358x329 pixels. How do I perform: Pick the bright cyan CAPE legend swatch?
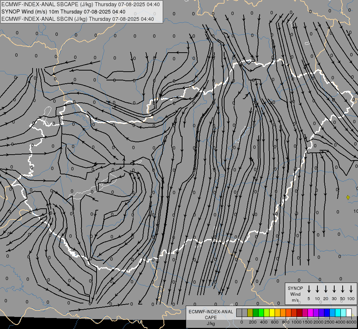click(338, 313)
